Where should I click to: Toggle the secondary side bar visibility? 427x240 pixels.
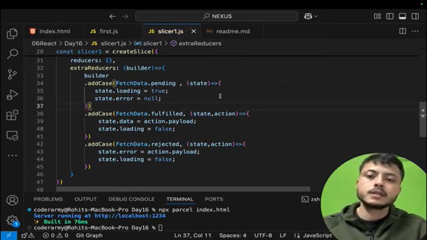pyautogui.click(x=415, y=16)
